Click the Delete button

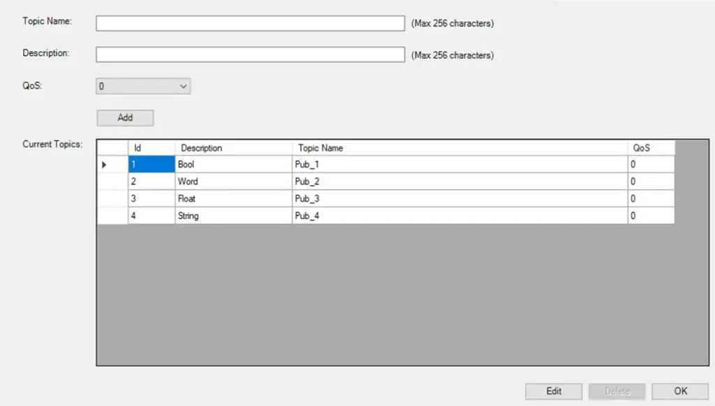click(617, 391)
